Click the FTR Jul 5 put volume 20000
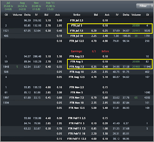The width and height of the screenshot is (154, 142). pos(136,25)
